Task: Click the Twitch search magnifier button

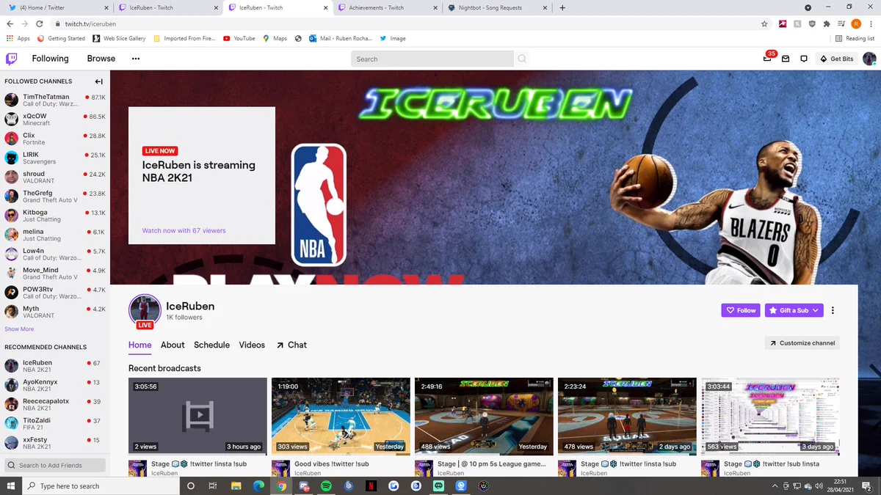Action: (522, 59)
